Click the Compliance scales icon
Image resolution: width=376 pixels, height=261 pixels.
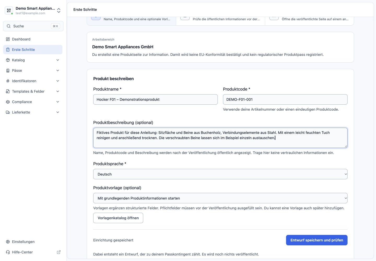tap(8, 102)
